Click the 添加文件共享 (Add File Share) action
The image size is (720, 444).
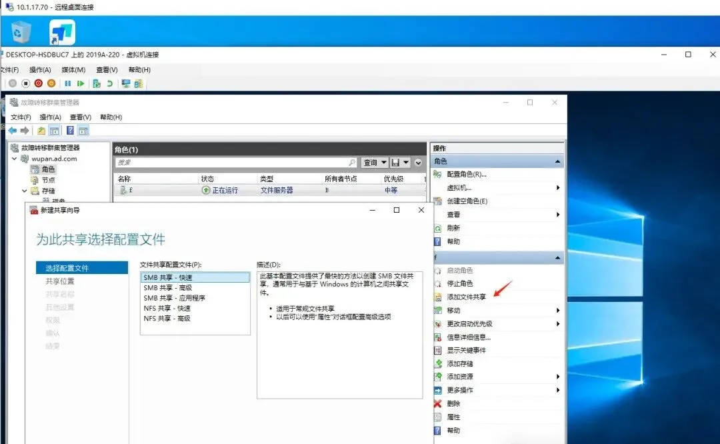point(467,297)
